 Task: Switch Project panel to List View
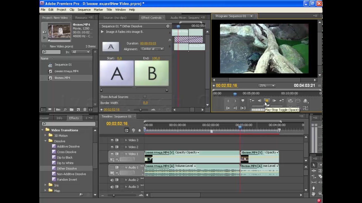click(43, 109)
